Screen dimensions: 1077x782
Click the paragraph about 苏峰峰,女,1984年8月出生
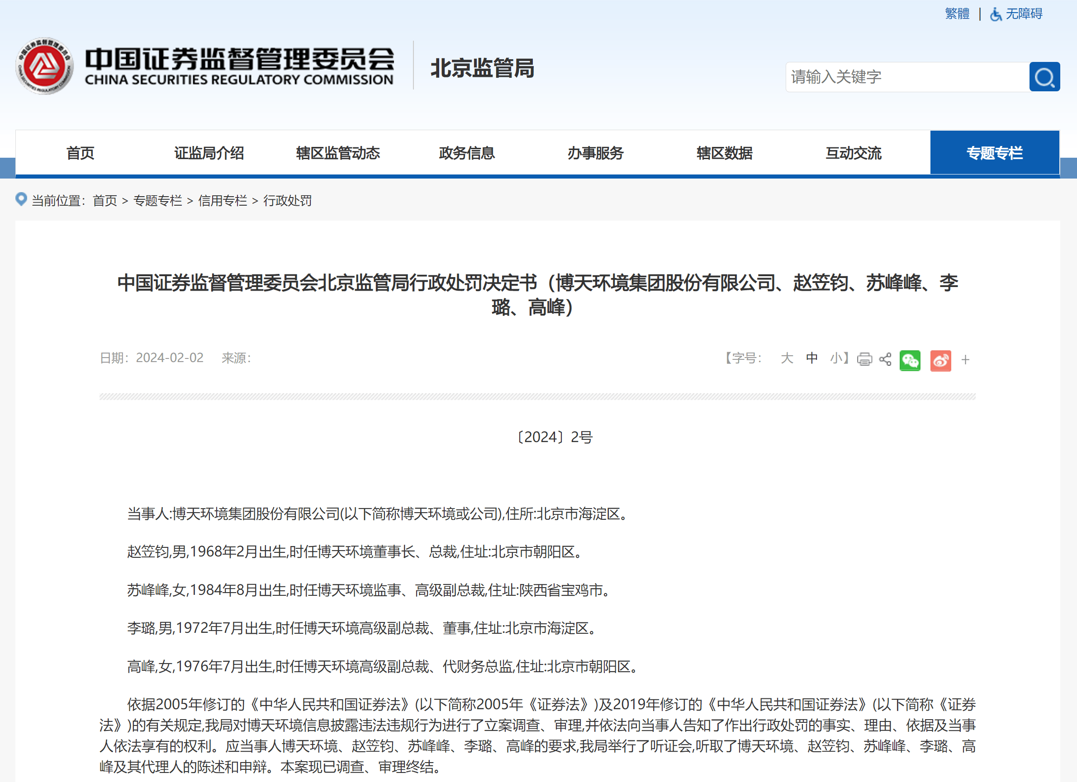click(370, 590)
